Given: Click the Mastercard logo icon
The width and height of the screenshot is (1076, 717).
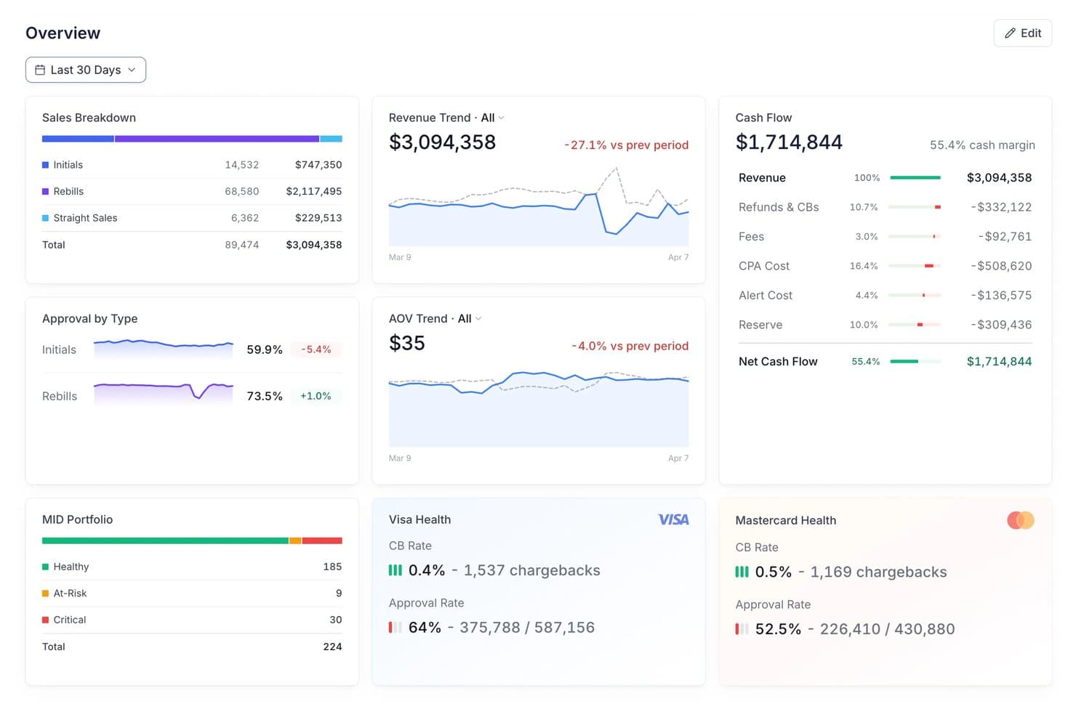Looking at the screenshot, I should (1020, 520).
